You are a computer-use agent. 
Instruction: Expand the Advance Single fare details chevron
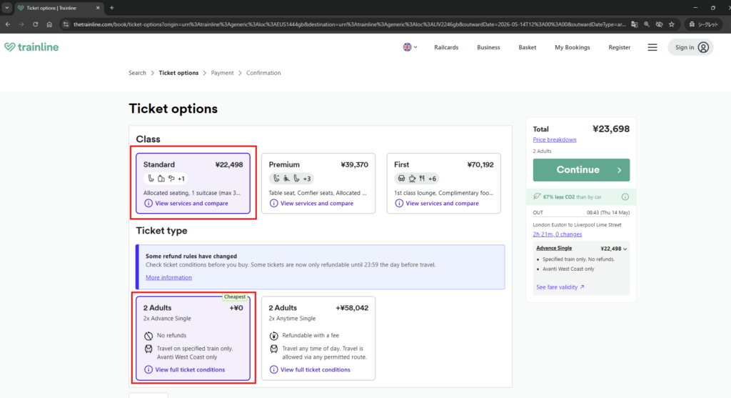pos(625,249)
